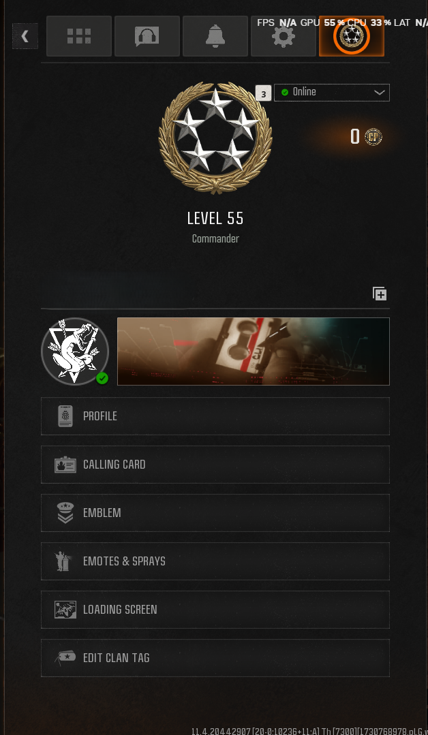Click the copy ID plus icon
This screenshot has width=428, height=735.
coord(379,294)
